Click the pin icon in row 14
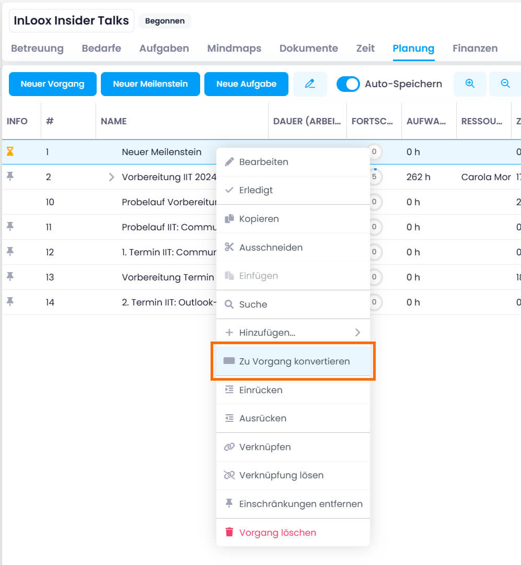This screenshot has height=565, width=521. tap(10, 302)
